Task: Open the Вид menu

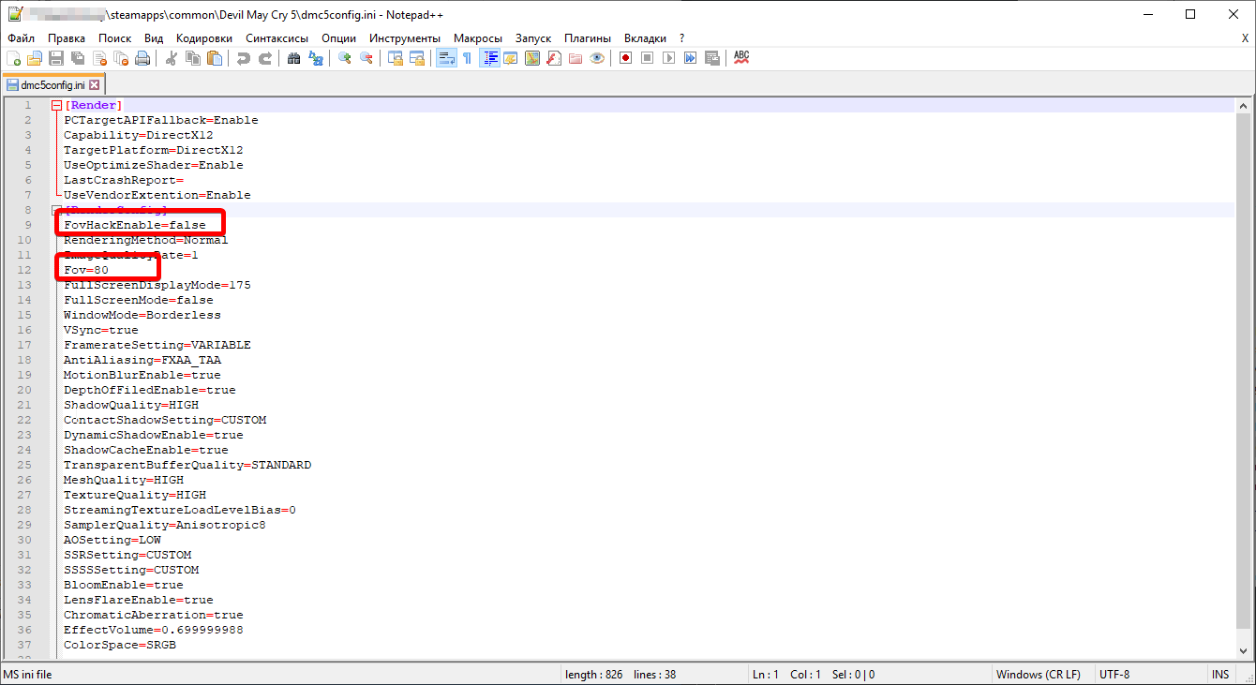Action: tap(154, 38)
